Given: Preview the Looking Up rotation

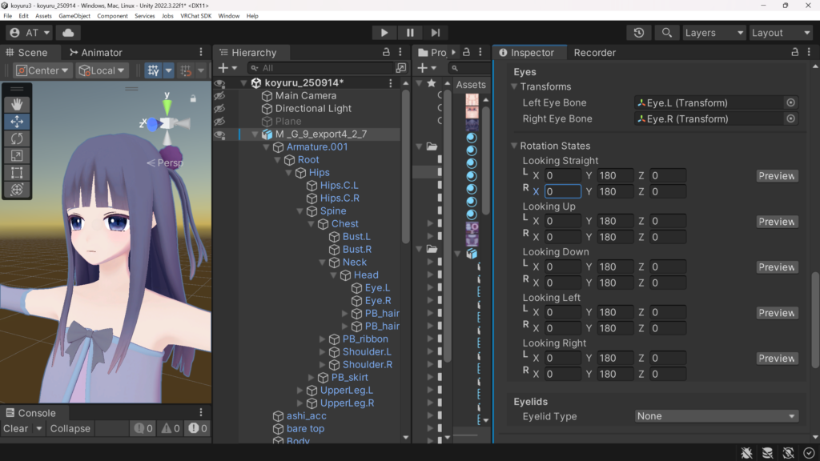Looking at the screenshot, I should point(776,222).
